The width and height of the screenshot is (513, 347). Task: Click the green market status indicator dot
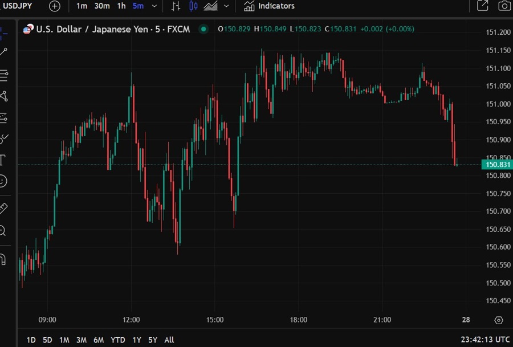(203, 29)
